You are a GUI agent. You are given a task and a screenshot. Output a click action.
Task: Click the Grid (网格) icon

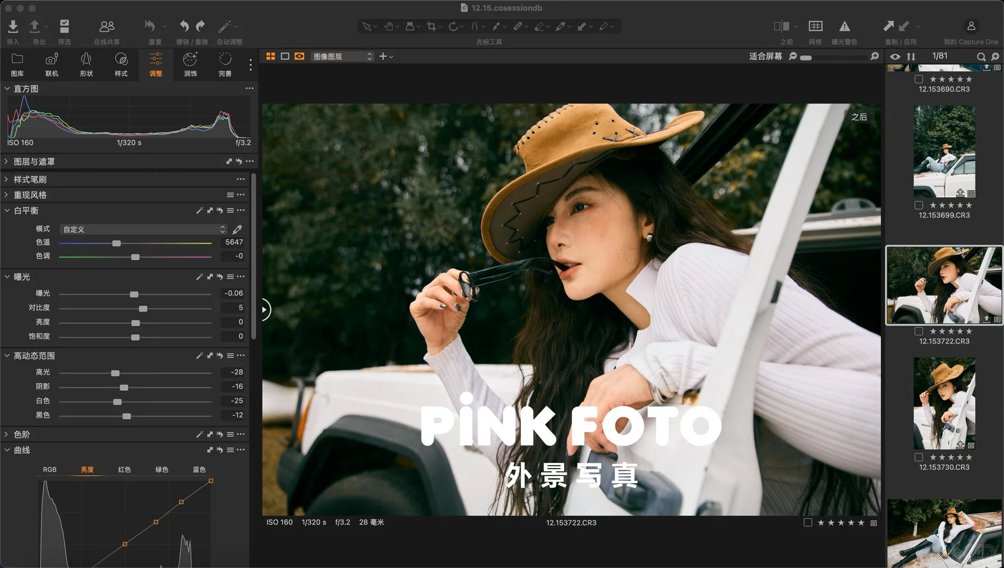click(815, 26)
